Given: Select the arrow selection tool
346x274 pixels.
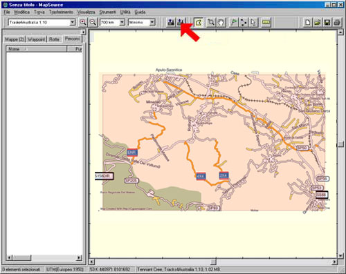Looking at the screenshot, I should coord(253,22).
